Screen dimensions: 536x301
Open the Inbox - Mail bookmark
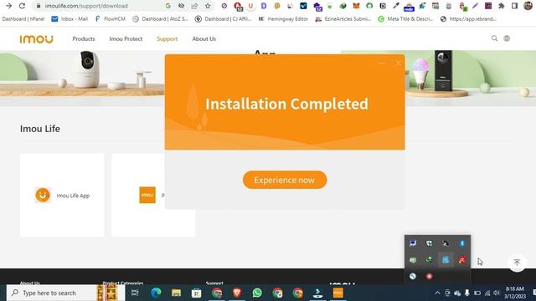click(70, 19)
